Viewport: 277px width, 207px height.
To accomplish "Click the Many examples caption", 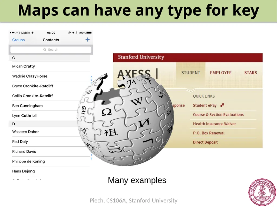I will coord(137,180).
